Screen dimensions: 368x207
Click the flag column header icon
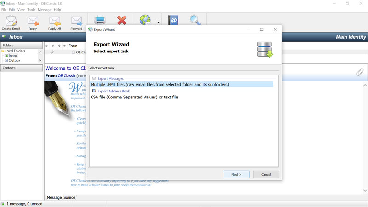pyautogui.click(x=59, y=46)
